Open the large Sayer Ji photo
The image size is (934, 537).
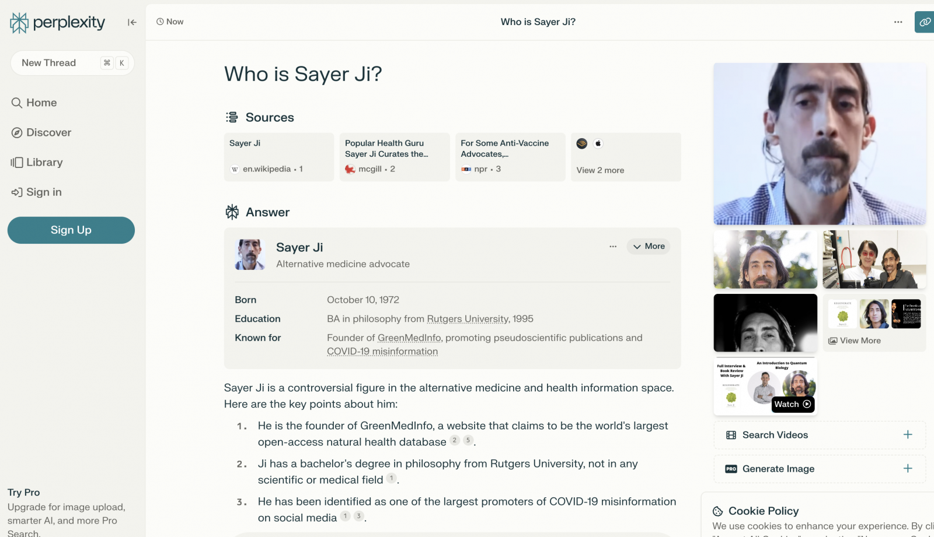(820, 144)
